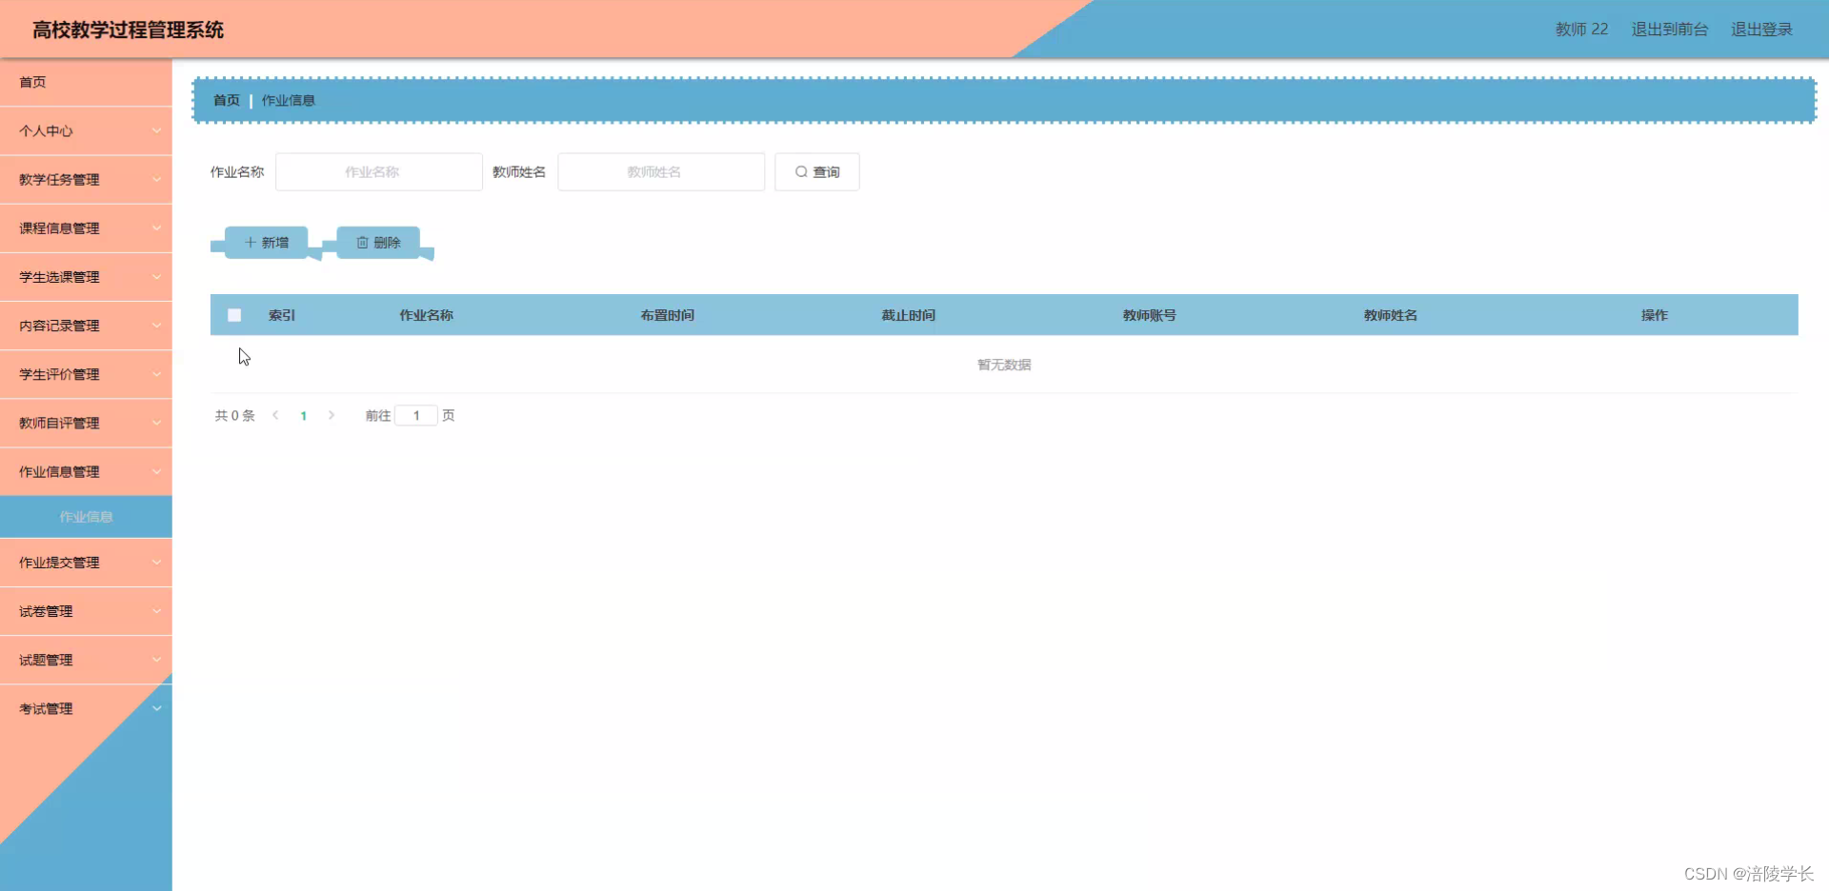
Task: Click the 作业信息 breadcrumb item
Action: pyautogui.click(x=289, y=99)
